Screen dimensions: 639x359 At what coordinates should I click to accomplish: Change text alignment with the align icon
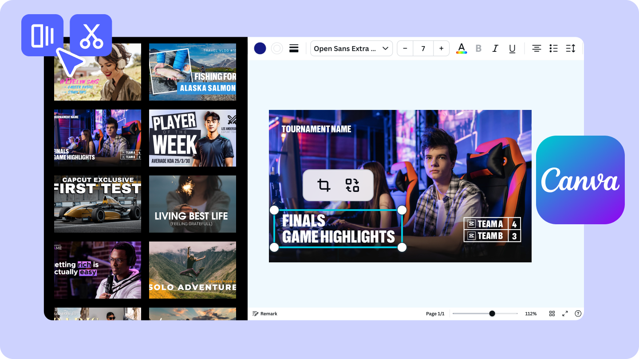536,49
